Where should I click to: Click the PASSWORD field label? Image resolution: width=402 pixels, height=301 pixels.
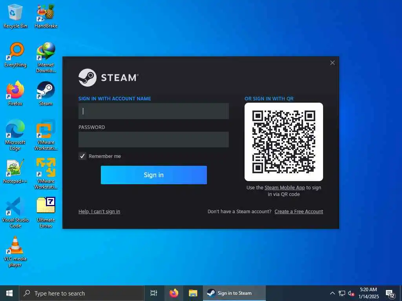pyautogui.click(x=91, y=127)
